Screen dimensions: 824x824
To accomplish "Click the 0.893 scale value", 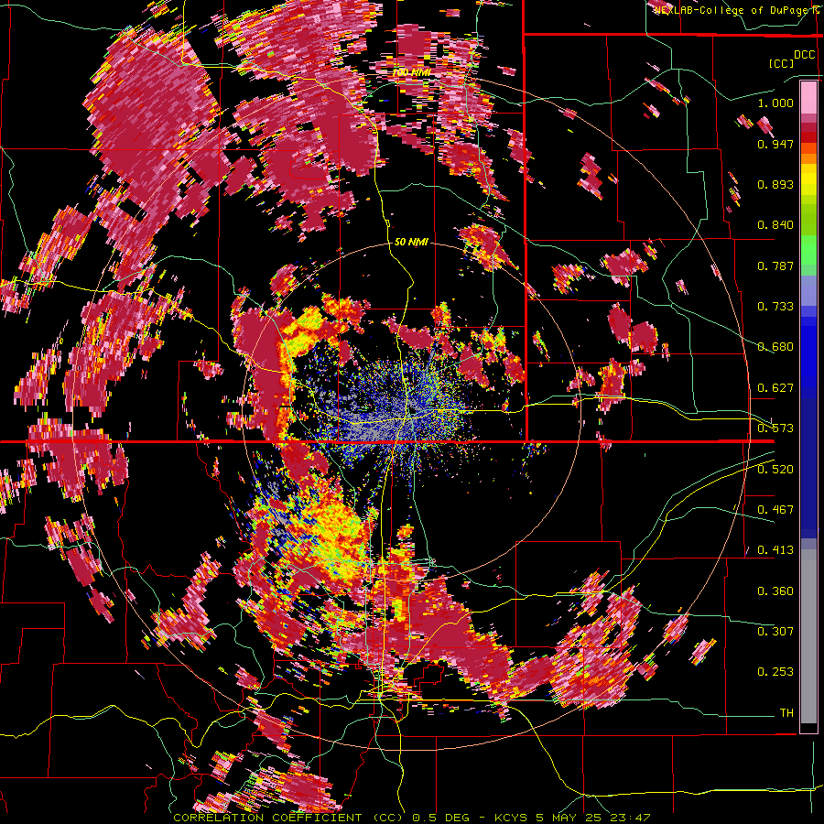I will tap(775, 184).
